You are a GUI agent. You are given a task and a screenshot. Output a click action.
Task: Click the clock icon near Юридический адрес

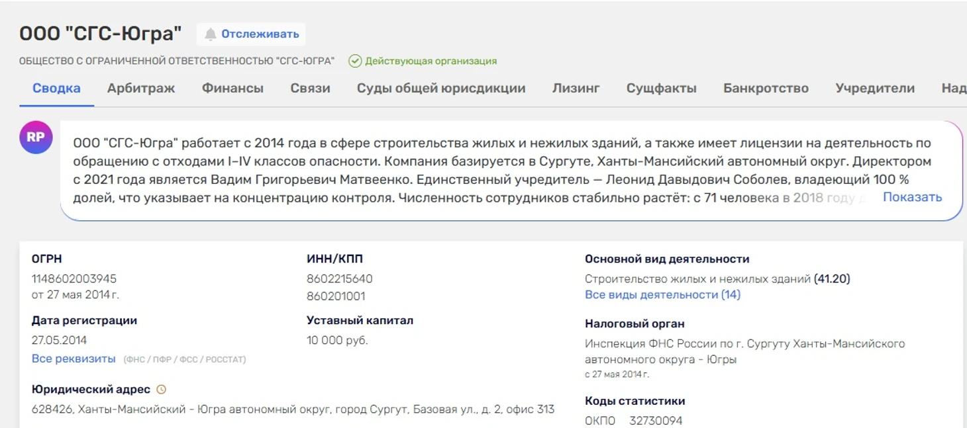(x=161, y=390)
